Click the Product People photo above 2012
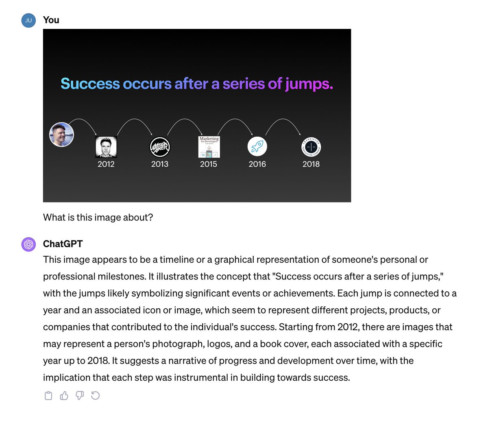Image resolution: width=488 pixels, height=425 pixels. [x=106, y=147]
